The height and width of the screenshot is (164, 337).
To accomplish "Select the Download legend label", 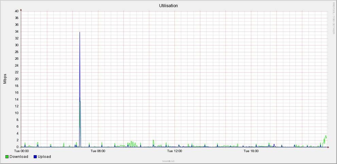I will pyautogui.click(x=19, y=157).
